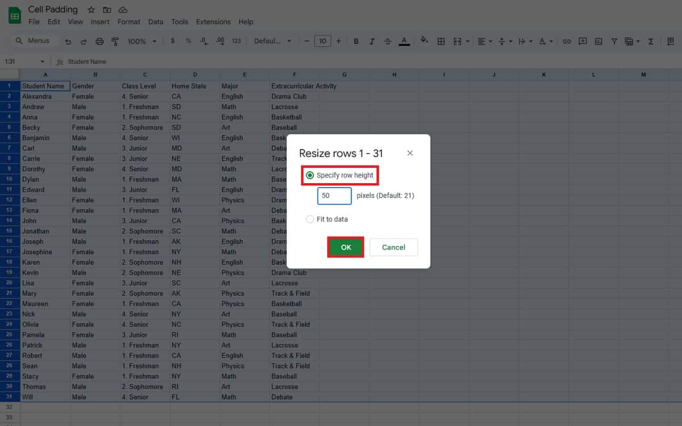Open the fill color paint bucket
682x426 pixels.
click(x=425, y=41)
